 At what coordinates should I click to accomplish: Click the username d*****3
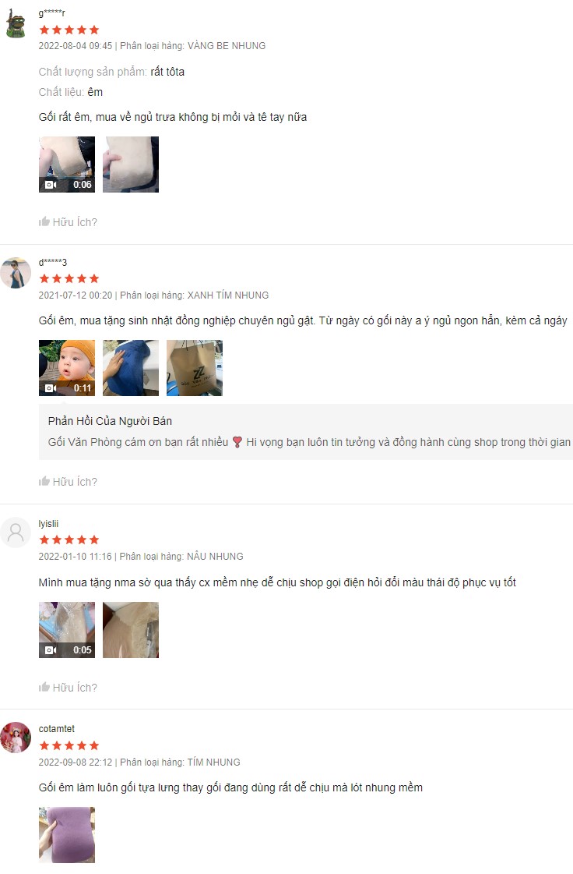point(52,262)
